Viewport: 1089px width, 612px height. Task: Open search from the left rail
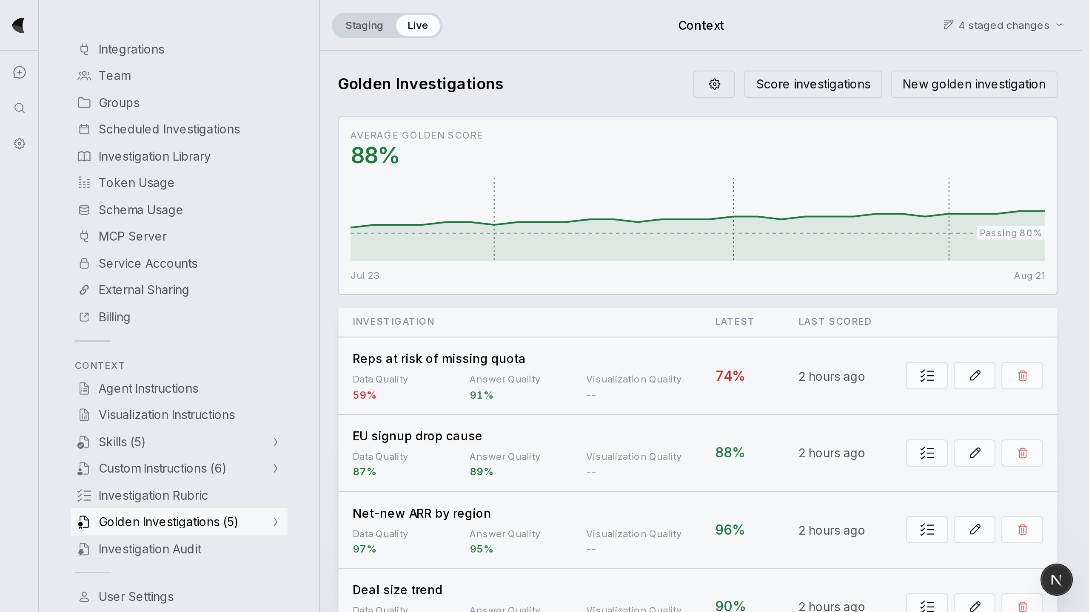[x=19, y=108]
